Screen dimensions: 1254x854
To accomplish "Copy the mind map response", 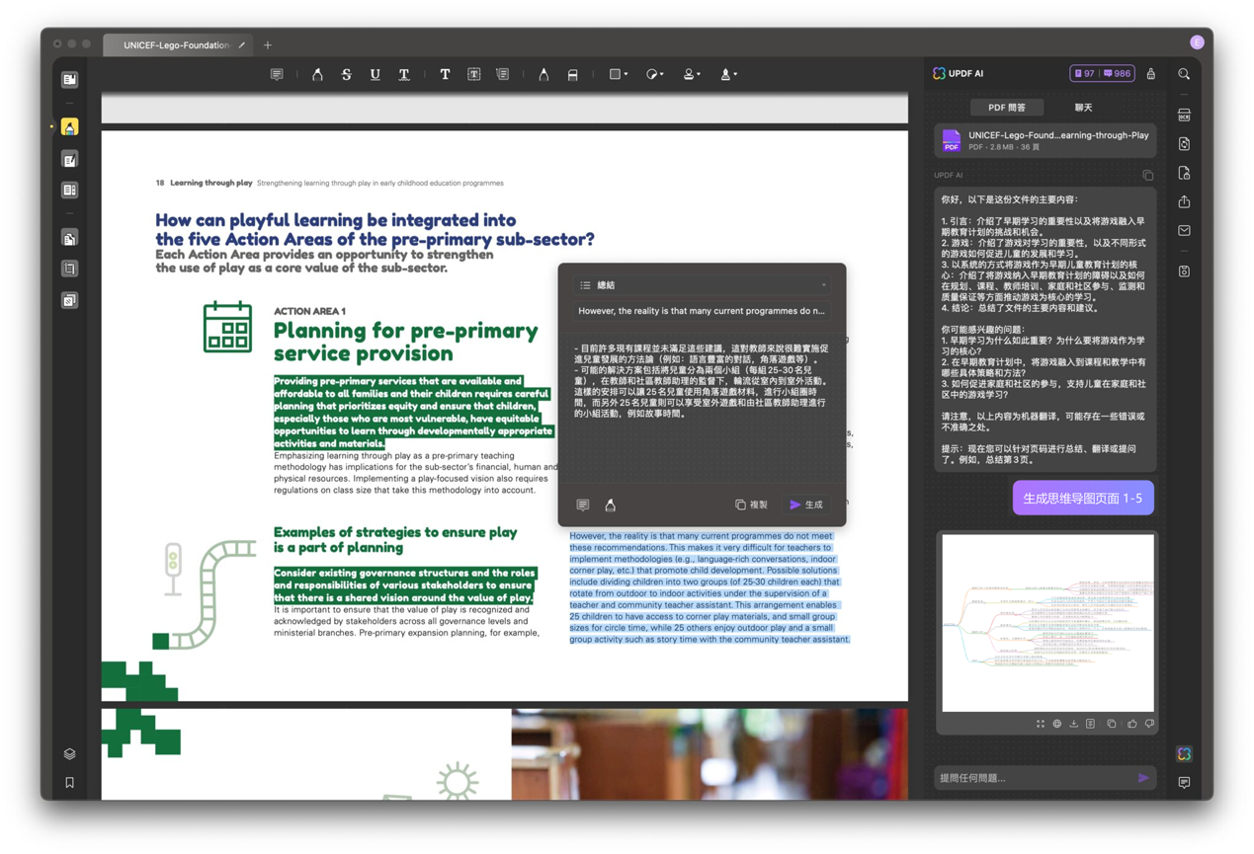I will click(x=1112, y=724).
